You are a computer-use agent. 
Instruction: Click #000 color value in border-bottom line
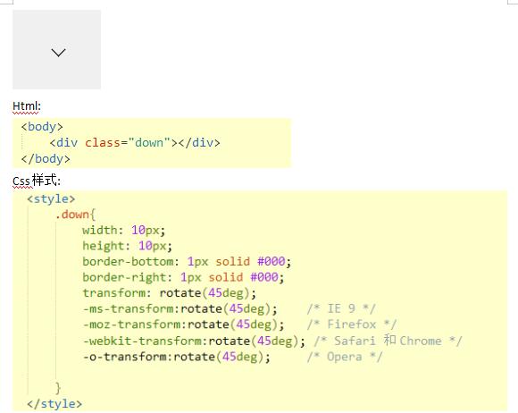coord(272,262)
